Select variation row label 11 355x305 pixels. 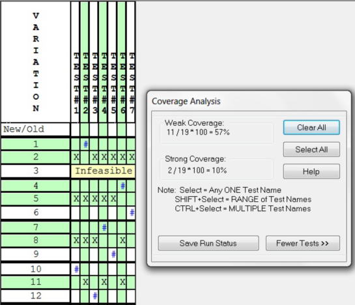[36, 282]
